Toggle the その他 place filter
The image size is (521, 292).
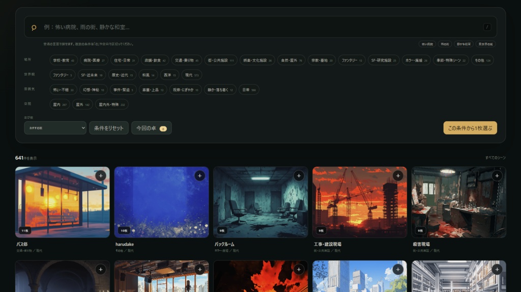pyautogui.click(x=482, y=60)
